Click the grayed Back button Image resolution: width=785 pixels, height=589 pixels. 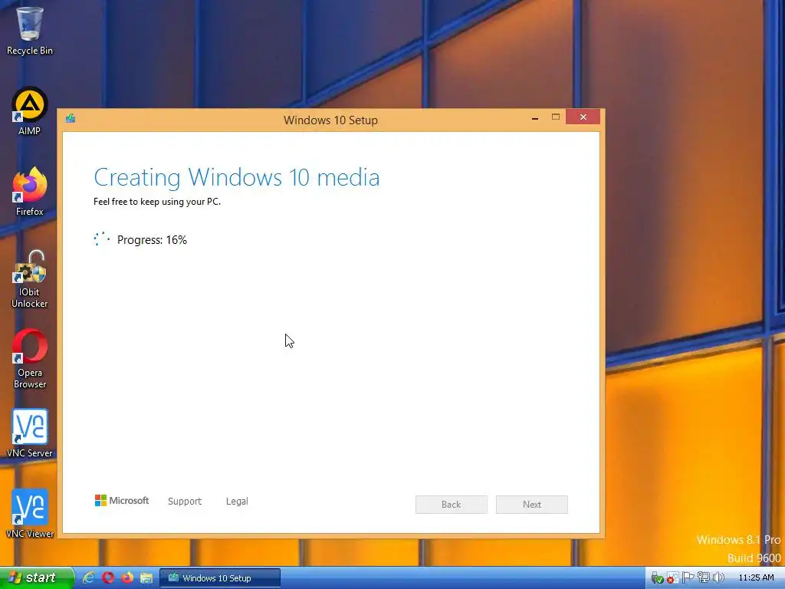pyautogui.click(x=451, y=505)
